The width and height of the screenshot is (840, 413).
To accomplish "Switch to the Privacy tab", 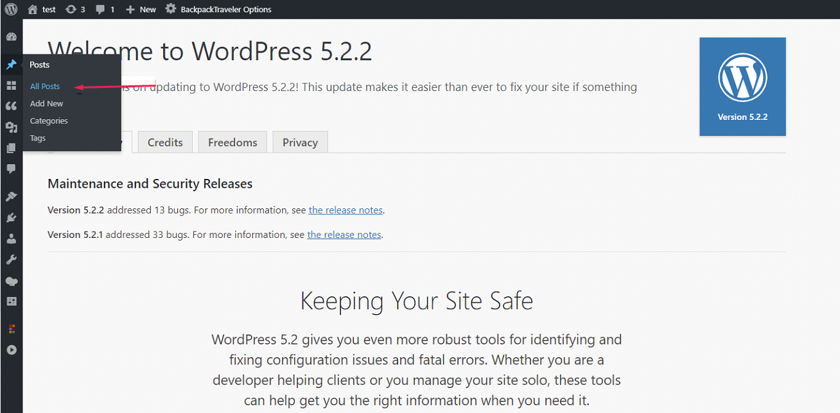I will [300, 142].
